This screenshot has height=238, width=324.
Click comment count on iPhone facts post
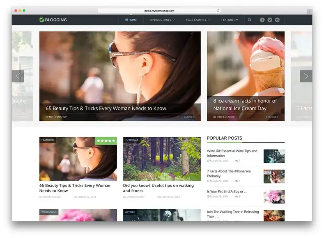coord(238,181)
